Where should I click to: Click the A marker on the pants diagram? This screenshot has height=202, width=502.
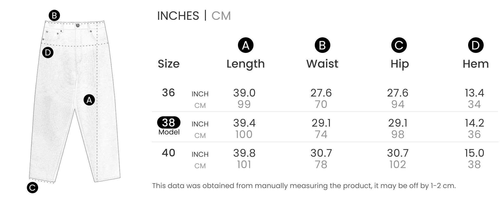tap(89, 100)
